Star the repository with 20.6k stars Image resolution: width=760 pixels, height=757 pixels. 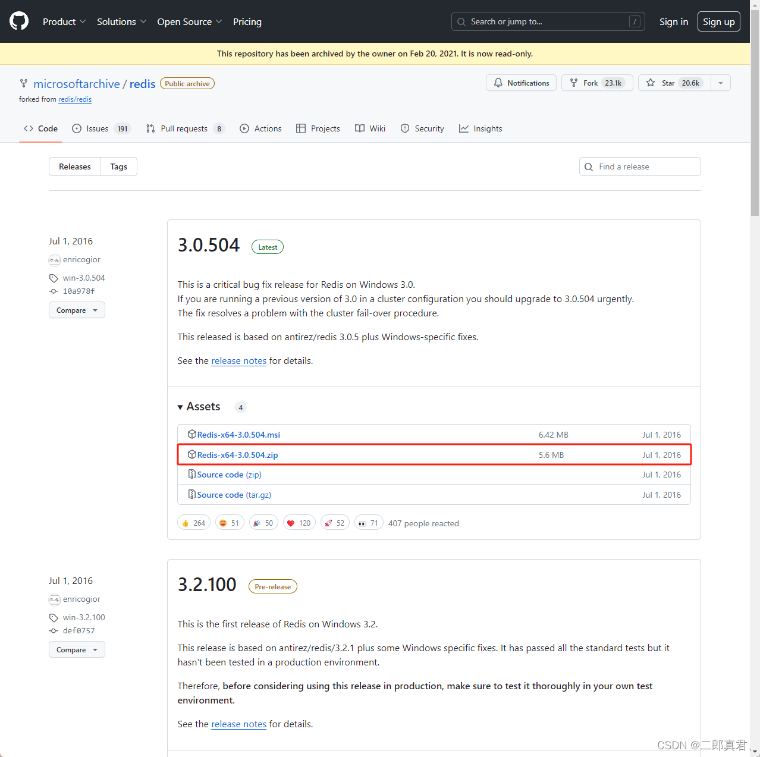point(674,83)
